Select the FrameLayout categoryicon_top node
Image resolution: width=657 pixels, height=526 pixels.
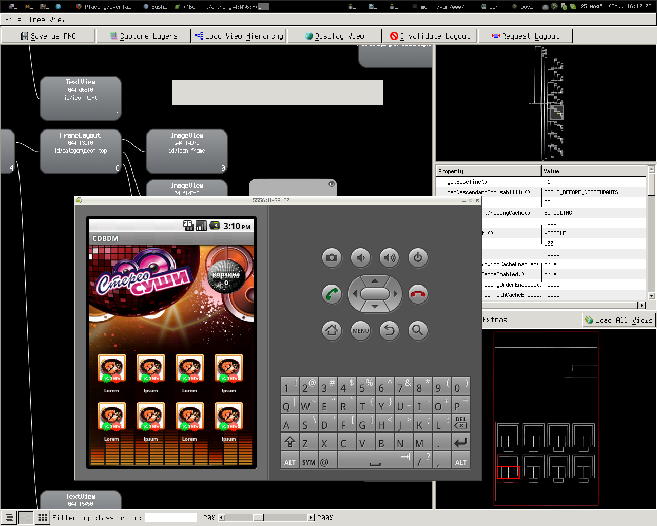click(81, 151)
